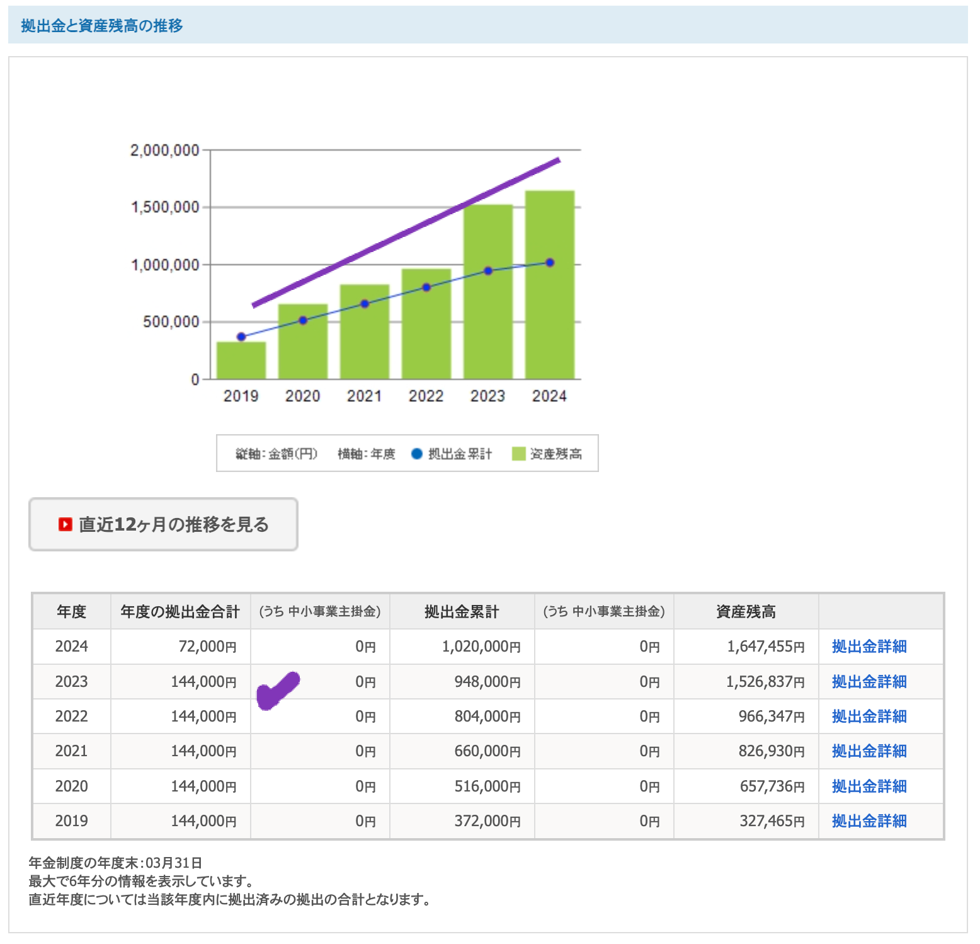Click the 年度 column header

click(71, 612)
